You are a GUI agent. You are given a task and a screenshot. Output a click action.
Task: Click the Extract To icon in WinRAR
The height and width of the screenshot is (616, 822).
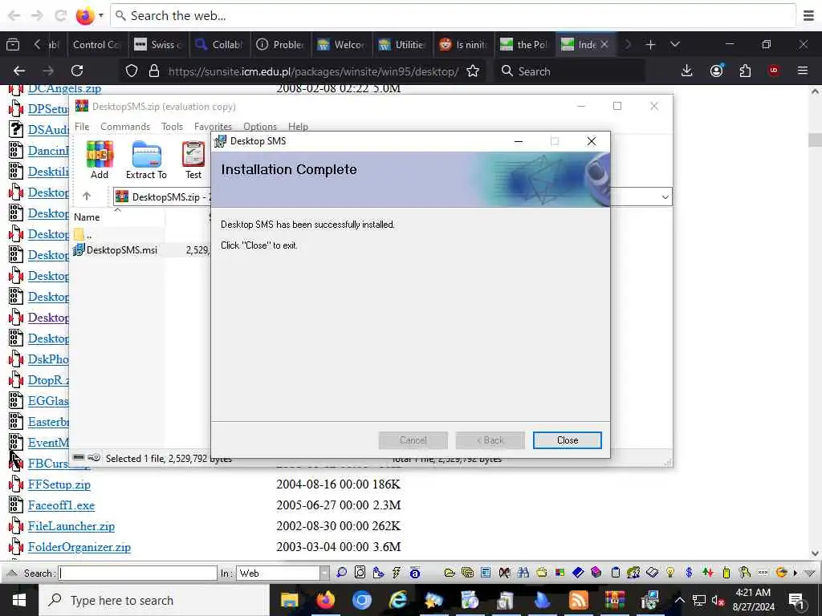[x=146, y=160]
